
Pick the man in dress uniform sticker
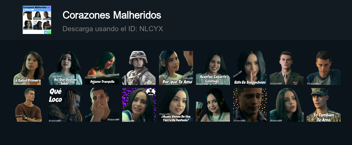[x=287, y=68]
